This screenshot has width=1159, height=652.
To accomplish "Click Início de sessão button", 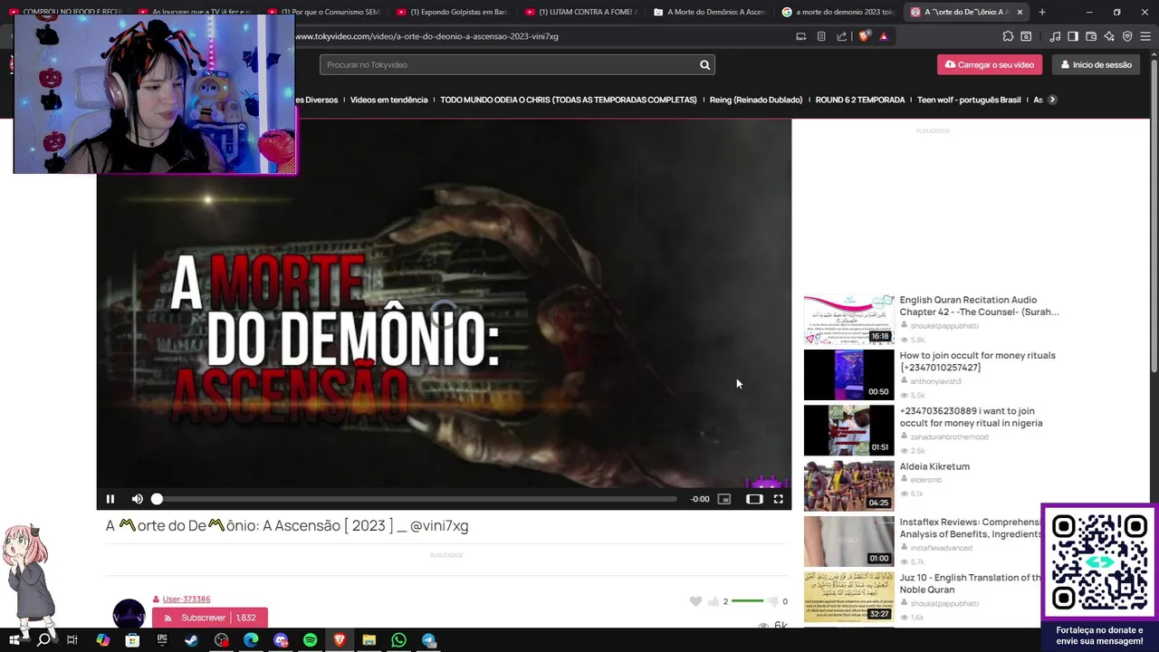I will [x=1096, y=65].
